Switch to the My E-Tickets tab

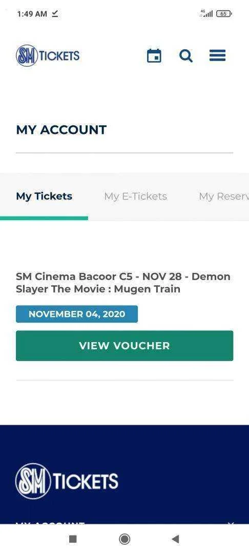click(x=135, y=196)
